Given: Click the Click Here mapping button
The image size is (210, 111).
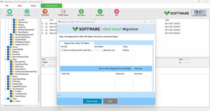Looking at the screenshot, I should pos(138,69).
